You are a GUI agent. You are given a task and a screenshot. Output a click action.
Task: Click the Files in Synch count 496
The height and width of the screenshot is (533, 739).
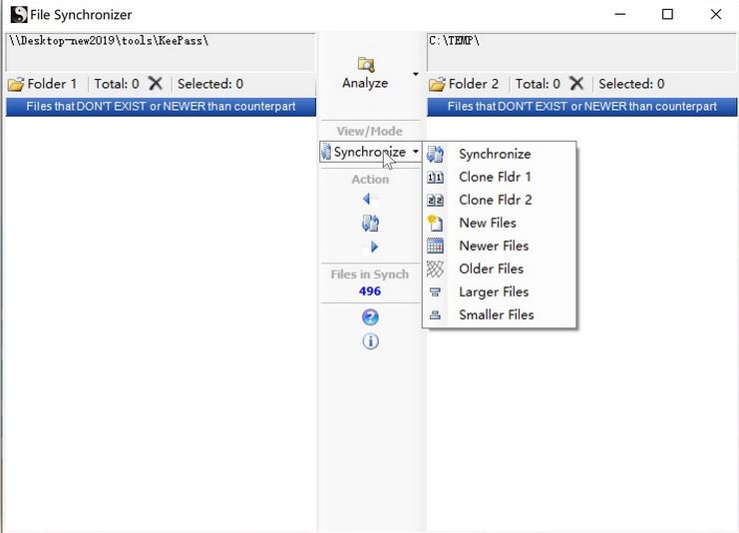point(370,291)
